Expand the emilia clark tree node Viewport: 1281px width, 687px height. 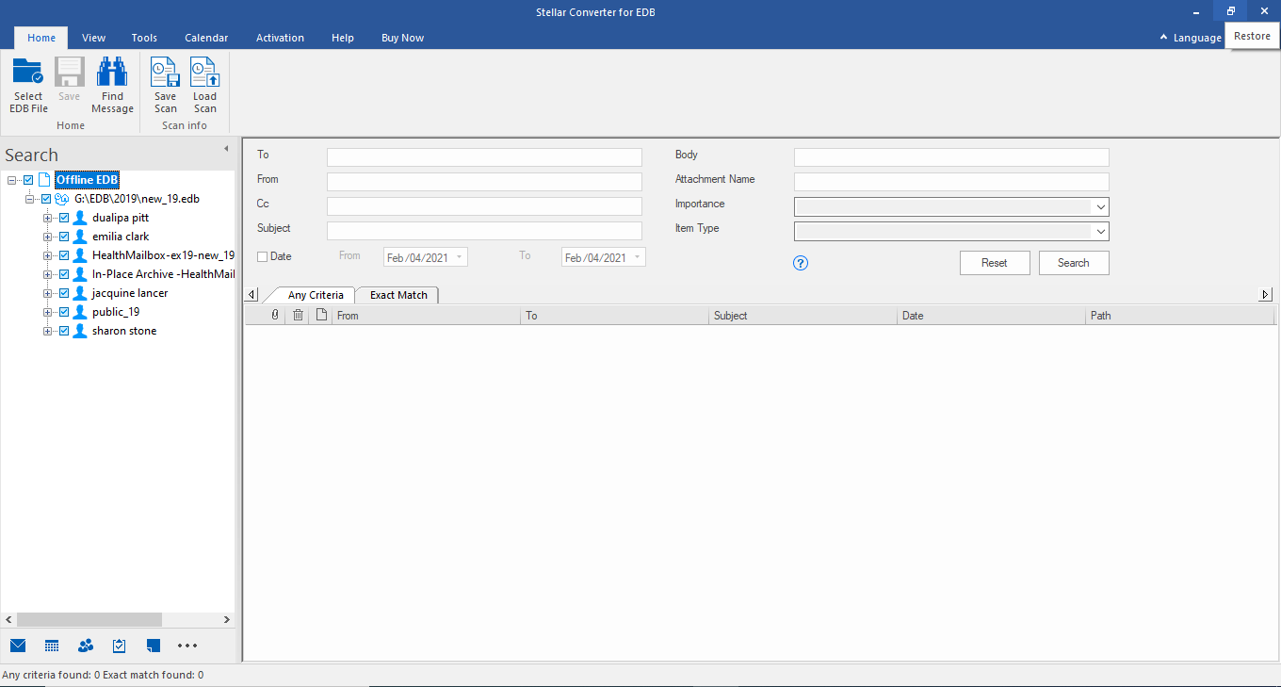(x=47, y=237)
